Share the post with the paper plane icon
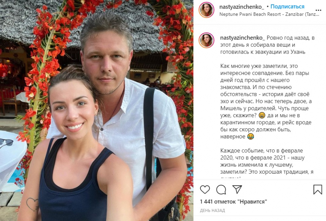 [x=237, y=189]
